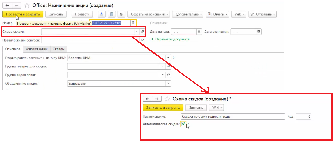The image size is (336, 143).
Task: Click the upload arrow icon next to Провести
Action: click(x=102, y=14)
